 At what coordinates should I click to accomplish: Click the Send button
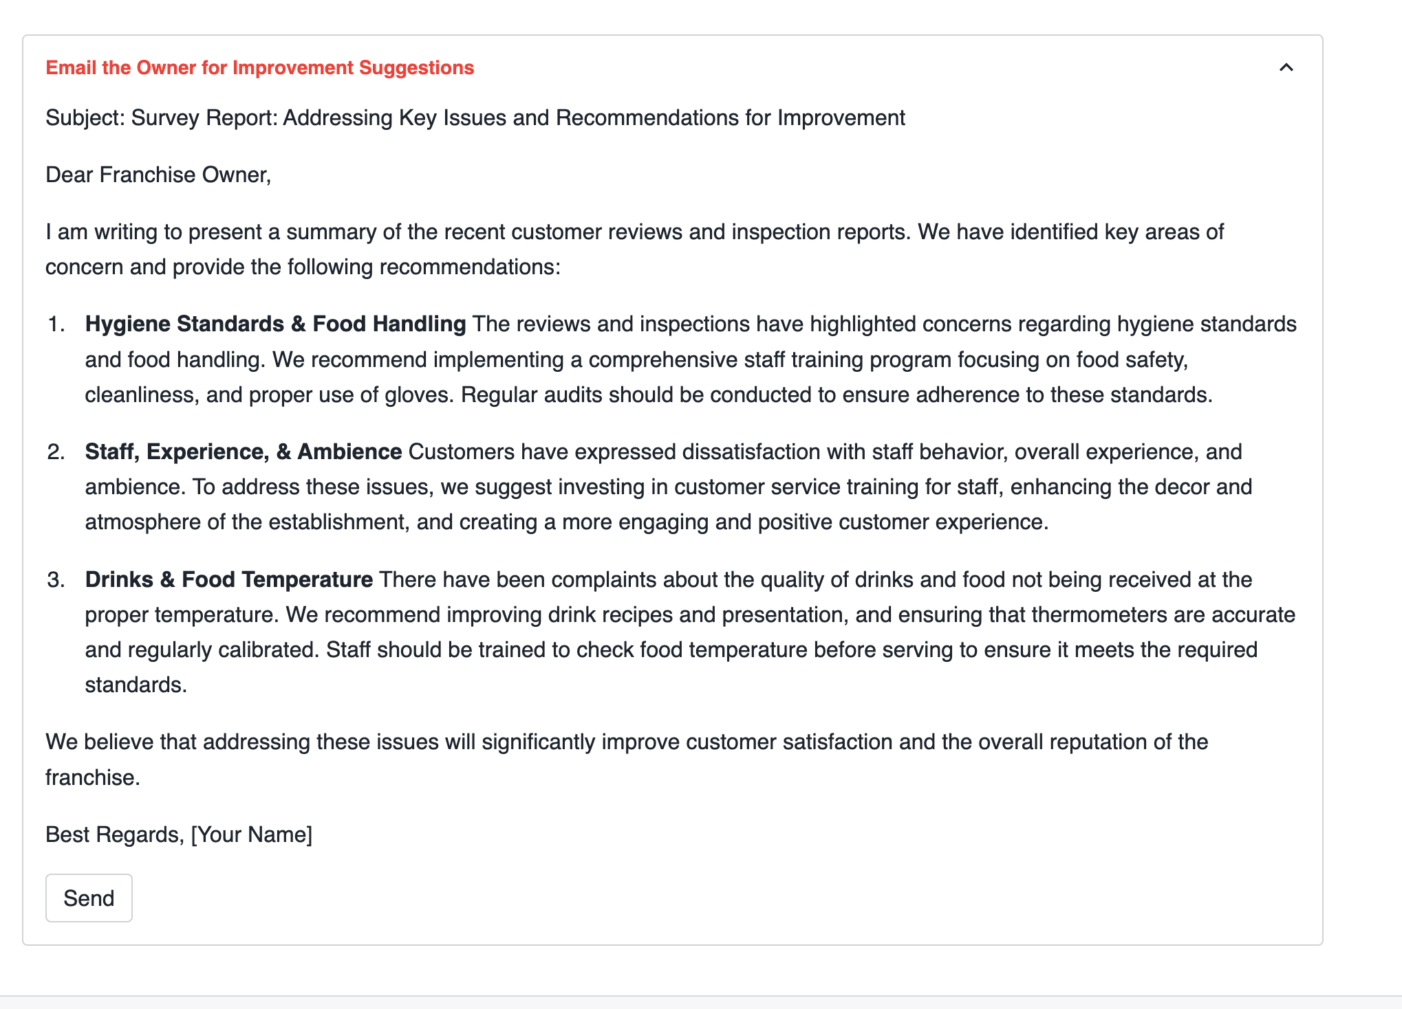[89, 898]
